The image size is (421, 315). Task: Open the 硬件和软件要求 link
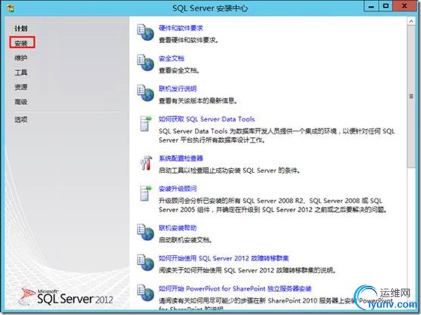click(180, 28)
